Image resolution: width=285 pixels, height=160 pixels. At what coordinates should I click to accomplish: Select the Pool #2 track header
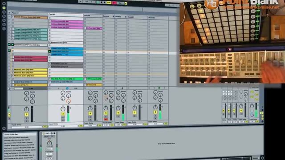[x=65, y=14]
